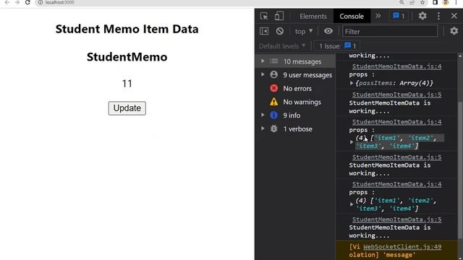Go forward with the browser forward arrow
The width and height of the screenshot is (463, 260).
17,2
